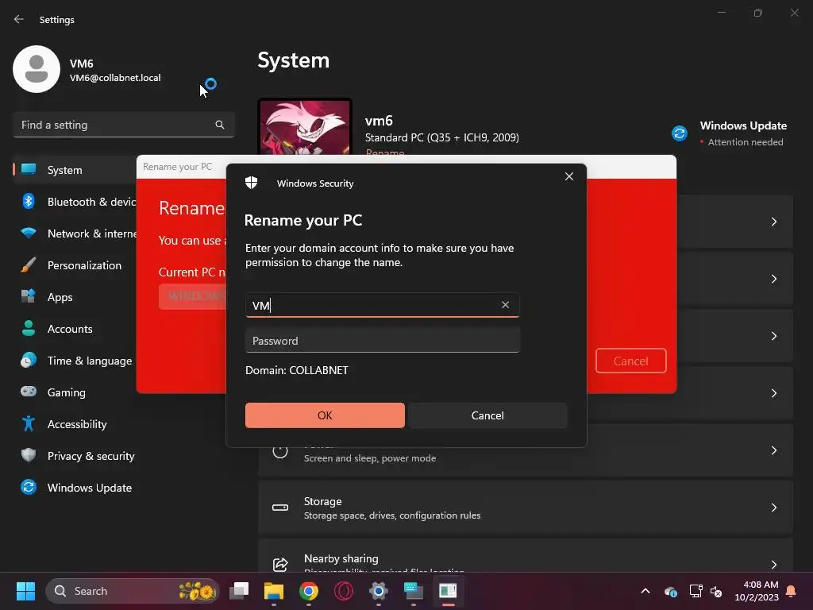
Task: Open File Explorer from the taskbar
Action: [274, 591]
